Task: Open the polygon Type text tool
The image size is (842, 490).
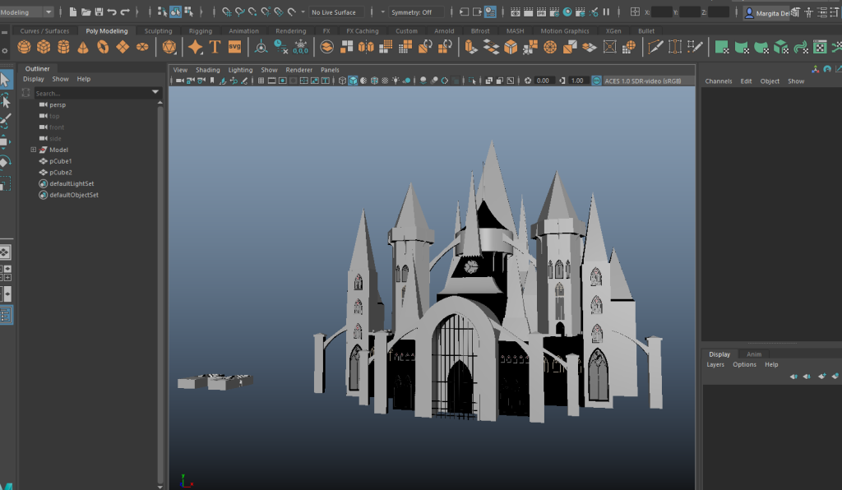Action: coord(215,47)
